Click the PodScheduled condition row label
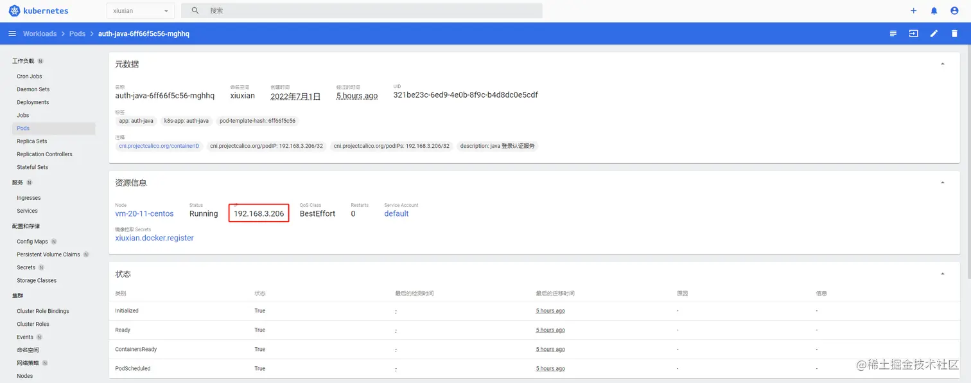The width and height of the screenshot is (971, 383). pos(132,368)
